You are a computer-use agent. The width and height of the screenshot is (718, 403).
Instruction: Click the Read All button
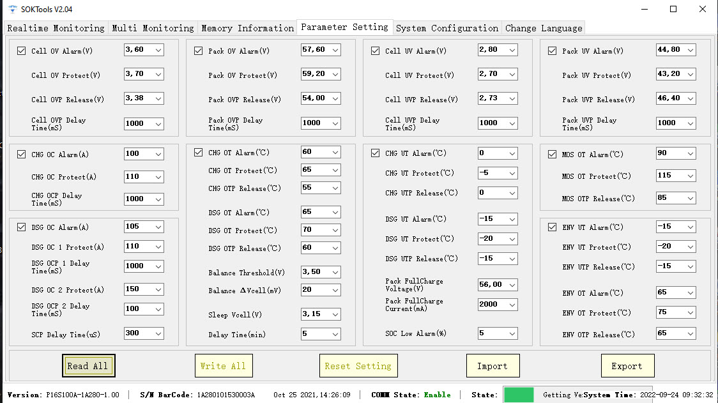(88, 366)
